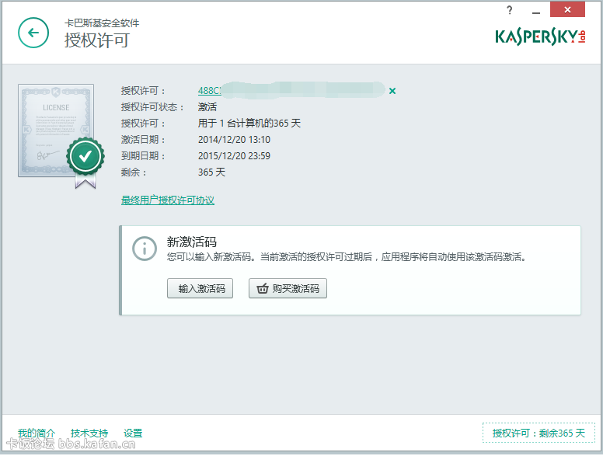Viewport: 603px width, 456px height.
Task: Click the info icon beside 新激活码
Action: [x=145, y=249]
